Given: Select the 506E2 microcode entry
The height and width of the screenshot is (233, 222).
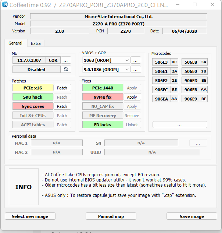Looking at the screenshot, I should (x=165, y=80).
